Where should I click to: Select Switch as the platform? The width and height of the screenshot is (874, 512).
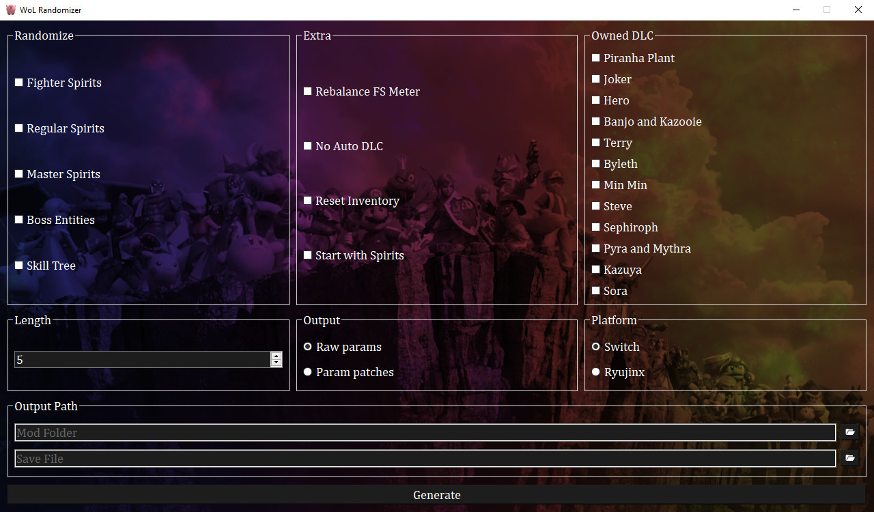click(596, 347)
